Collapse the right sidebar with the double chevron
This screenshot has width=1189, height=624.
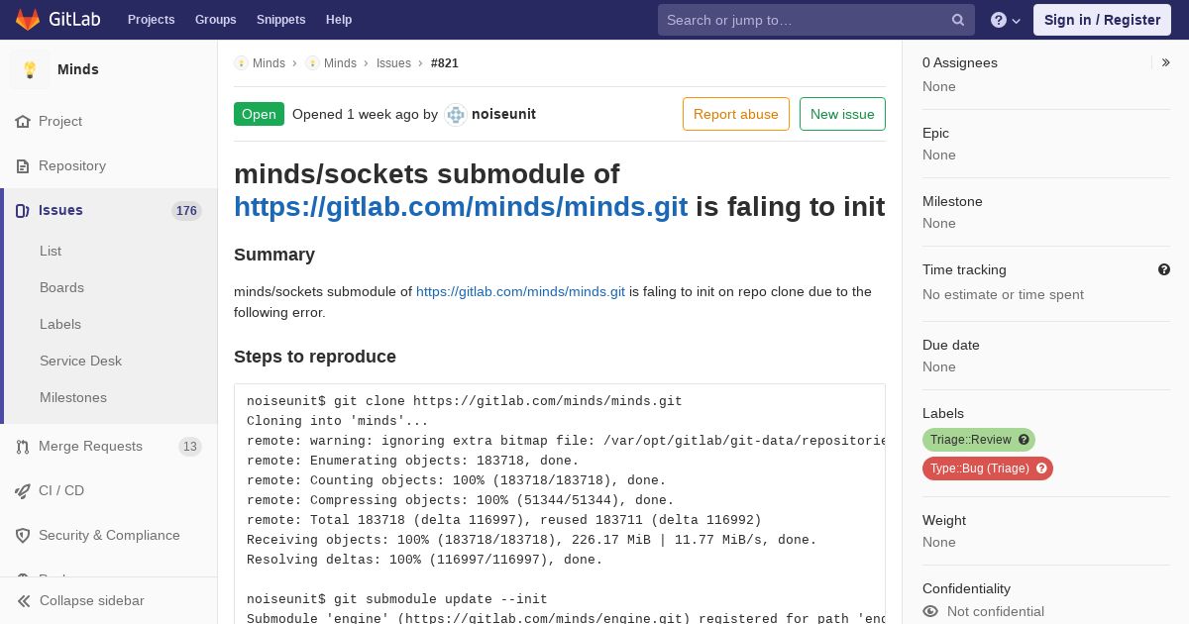click(x=1166, y=62)
